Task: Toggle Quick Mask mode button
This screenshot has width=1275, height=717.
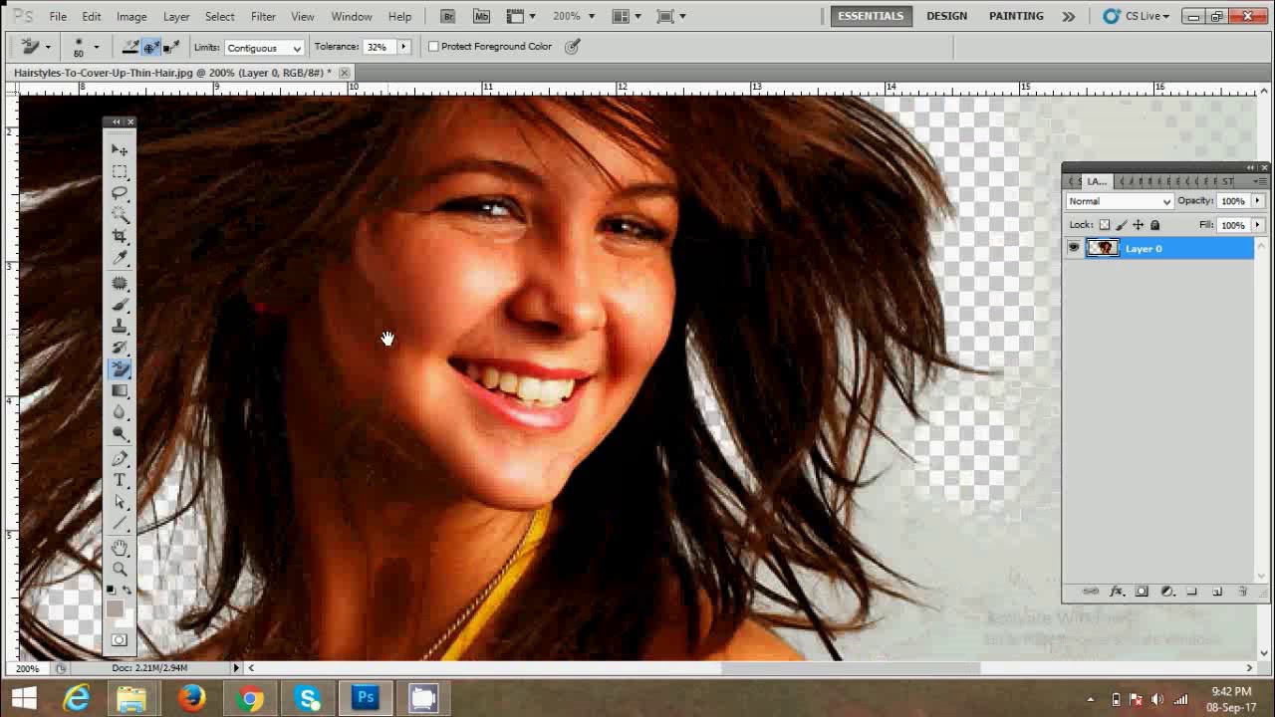Action: click(x=120, y=640)
